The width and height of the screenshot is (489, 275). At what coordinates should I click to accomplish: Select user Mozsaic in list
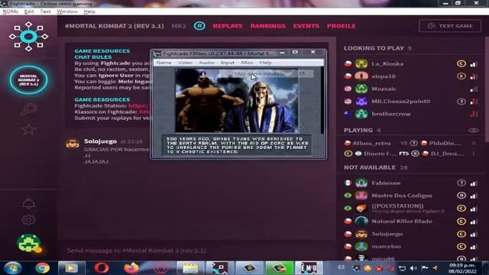coord(411,89)
